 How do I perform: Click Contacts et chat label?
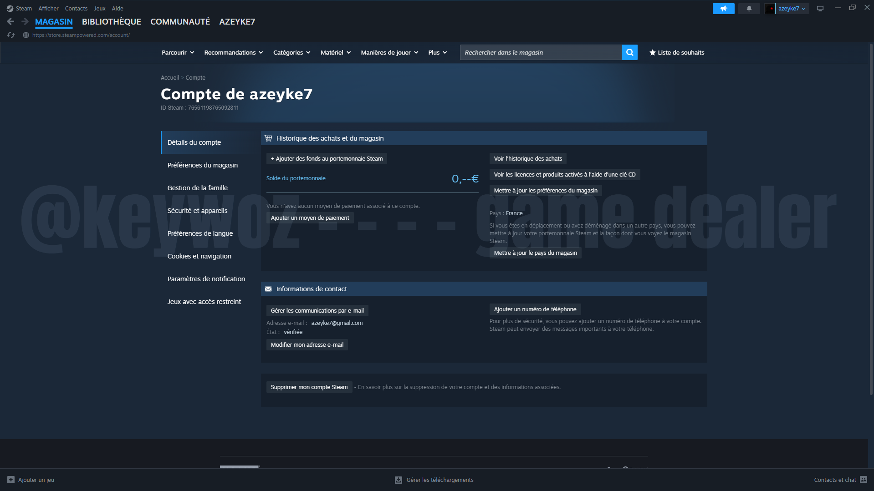(x=835, y=480)
